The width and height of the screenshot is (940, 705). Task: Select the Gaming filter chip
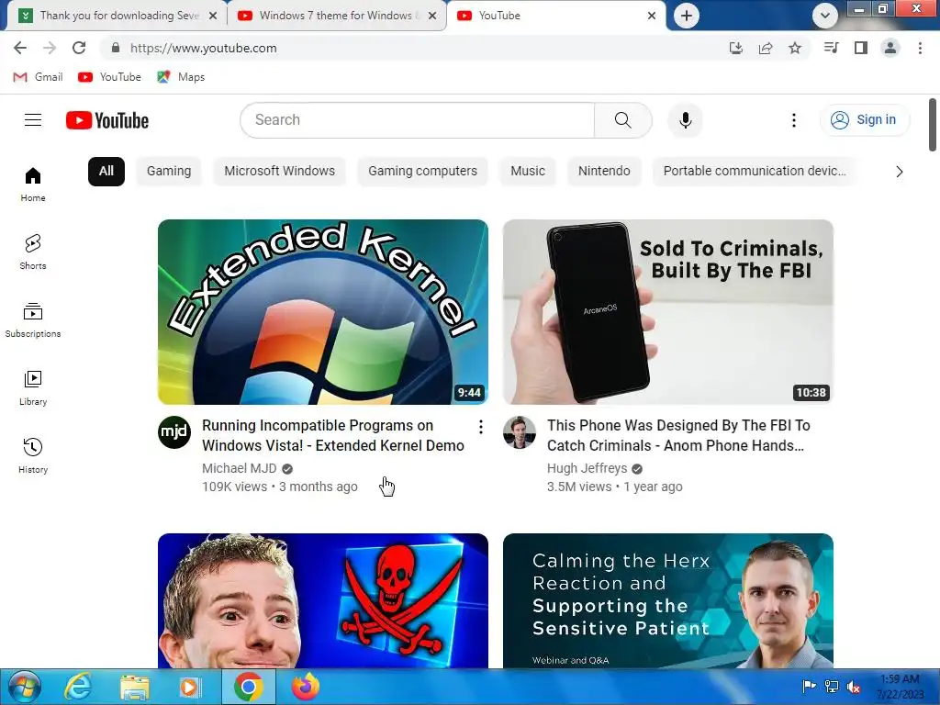tap(169, 172)
